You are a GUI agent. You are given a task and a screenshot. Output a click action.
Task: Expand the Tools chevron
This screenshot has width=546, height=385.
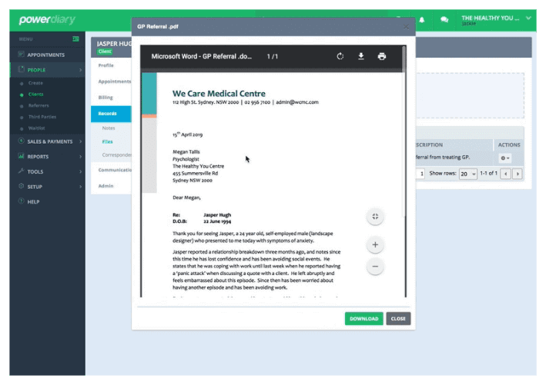point(80,171)
